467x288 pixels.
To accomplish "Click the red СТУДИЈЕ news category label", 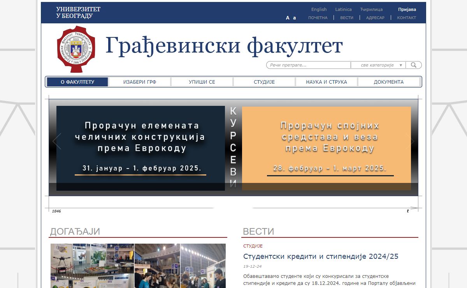I will pyautogui.click(x=253, y=246).
